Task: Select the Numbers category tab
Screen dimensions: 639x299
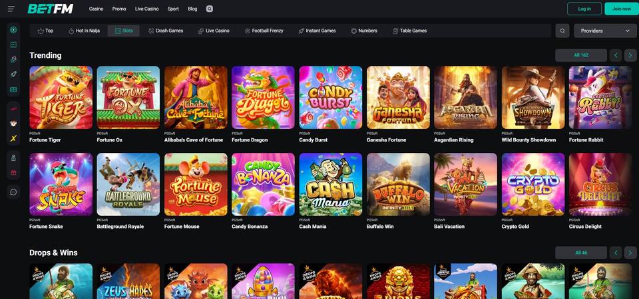Action: [x=364, y=31]
